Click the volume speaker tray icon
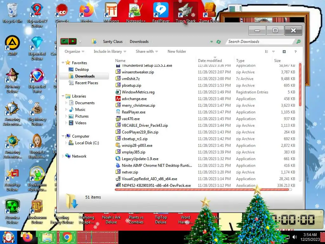 (295, 237)
